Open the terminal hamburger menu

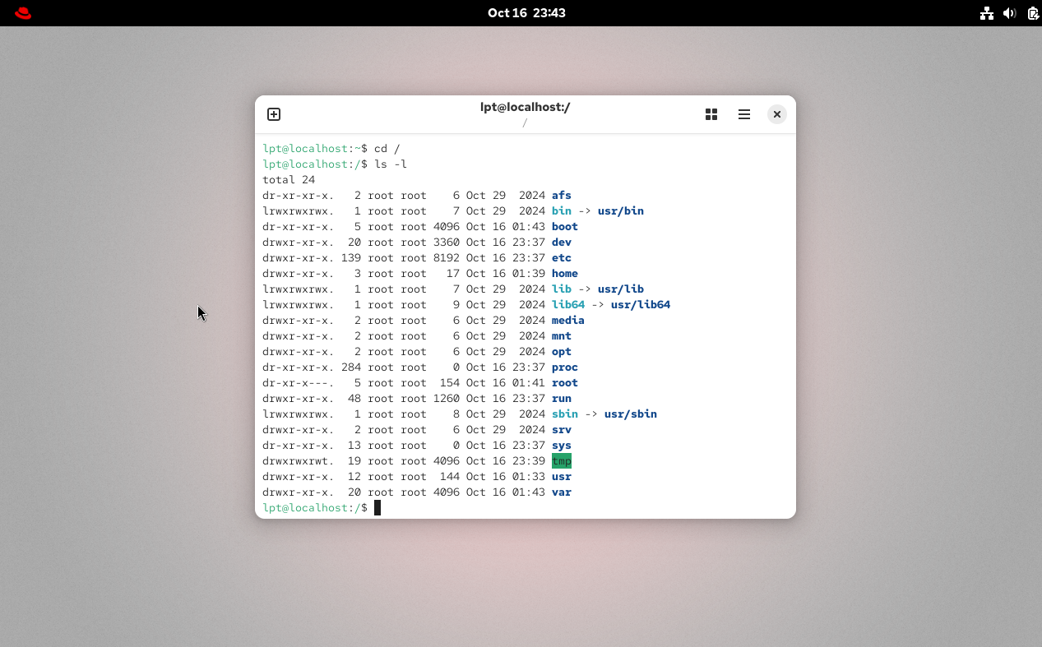pos(744,114)
